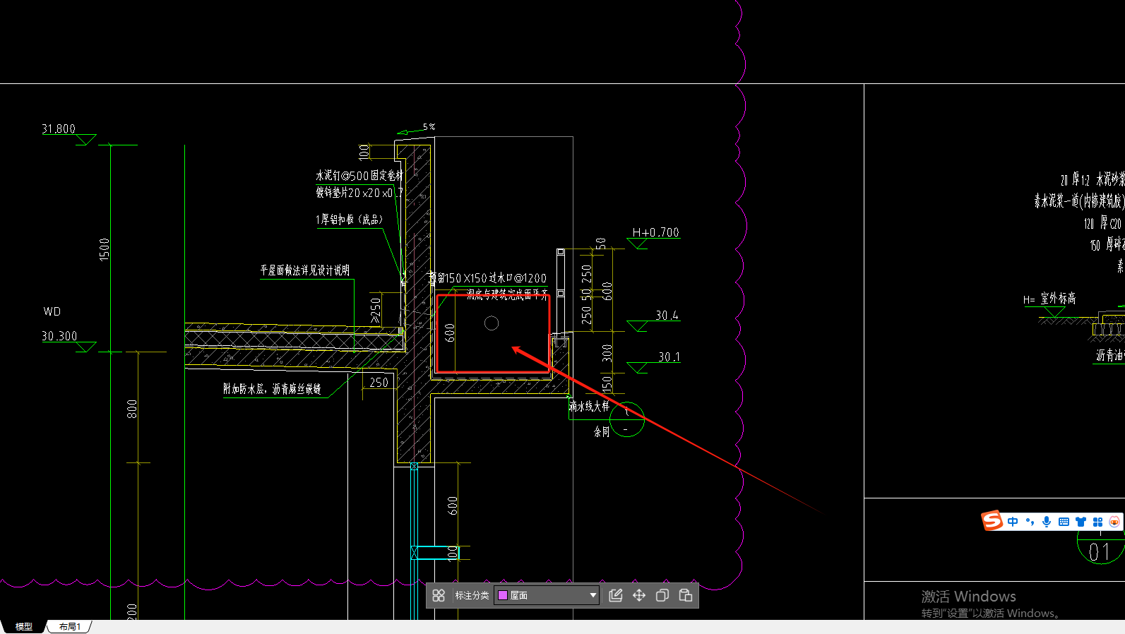Viewport: 1125px width, 634px height.
Task: Select the move annotation arrows icon
Action: click(x=638, y=595)
